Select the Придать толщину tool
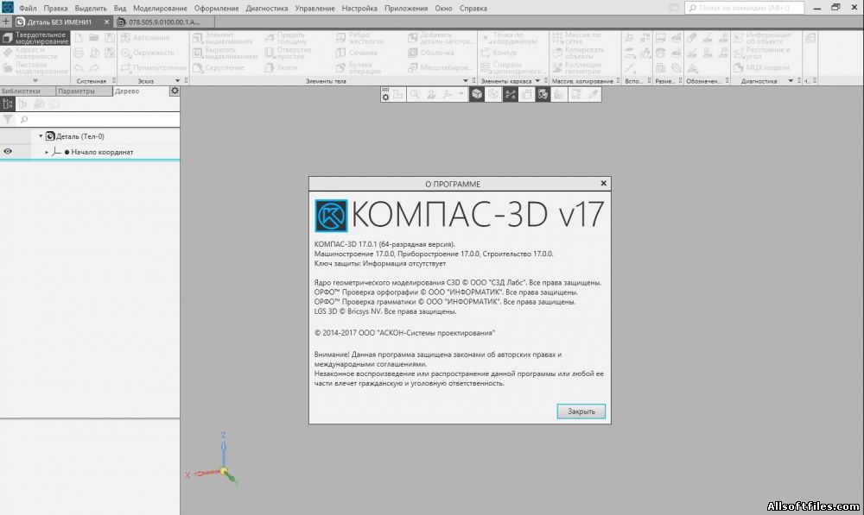864x515 pixels. click(286, 38)
